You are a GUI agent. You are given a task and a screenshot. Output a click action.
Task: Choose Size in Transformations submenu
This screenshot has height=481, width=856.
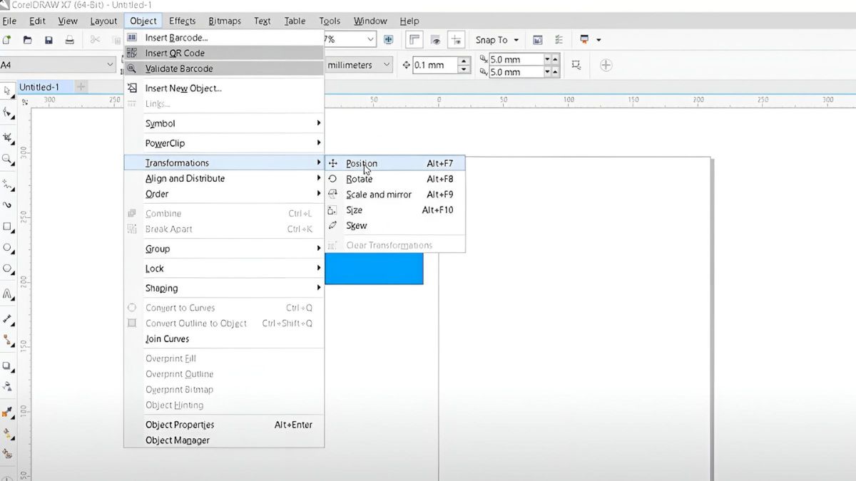click(x=395, y=210)
